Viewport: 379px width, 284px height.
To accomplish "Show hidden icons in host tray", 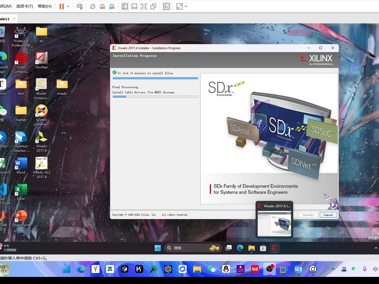I will point(333,269).
